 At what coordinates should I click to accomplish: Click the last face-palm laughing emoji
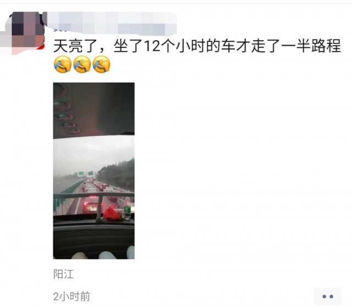(x=101, y=64)
